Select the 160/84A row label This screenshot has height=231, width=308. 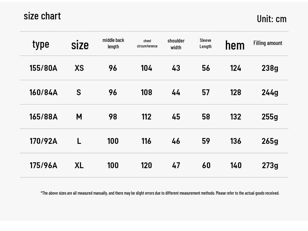coord(43,92)
